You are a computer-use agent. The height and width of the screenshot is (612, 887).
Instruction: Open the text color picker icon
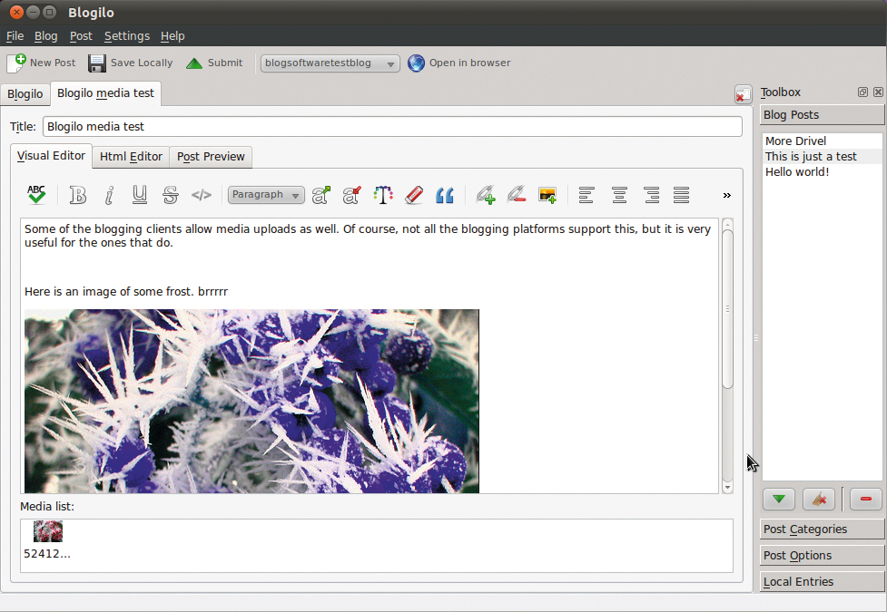tap(383, 195)
